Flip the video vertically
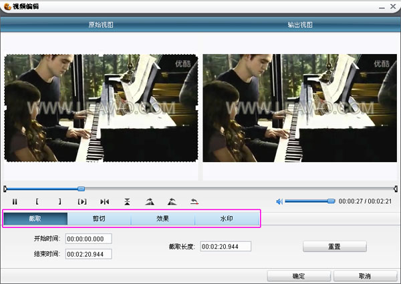The width and height of the screenshot is (401, 284). (x=127, y=201)
